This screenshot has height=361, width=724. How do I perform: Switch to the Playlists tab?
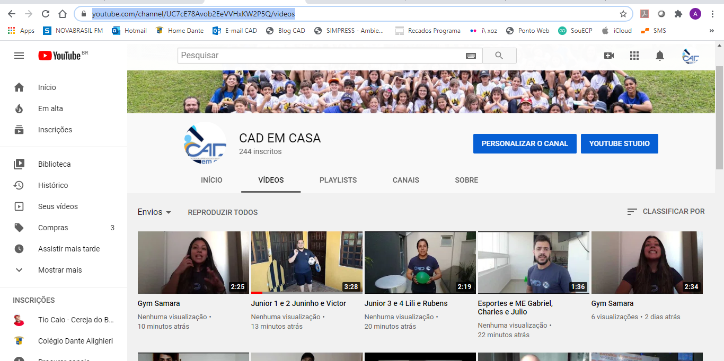coord(338,180)
